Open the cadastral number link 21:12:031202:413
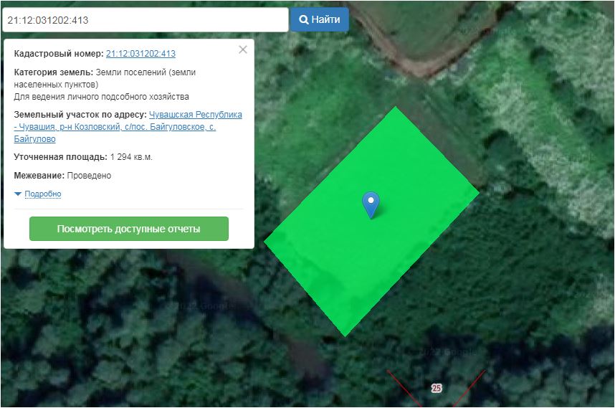The width and height of the screenshot is (615, 408). click(x=140, y=54)
